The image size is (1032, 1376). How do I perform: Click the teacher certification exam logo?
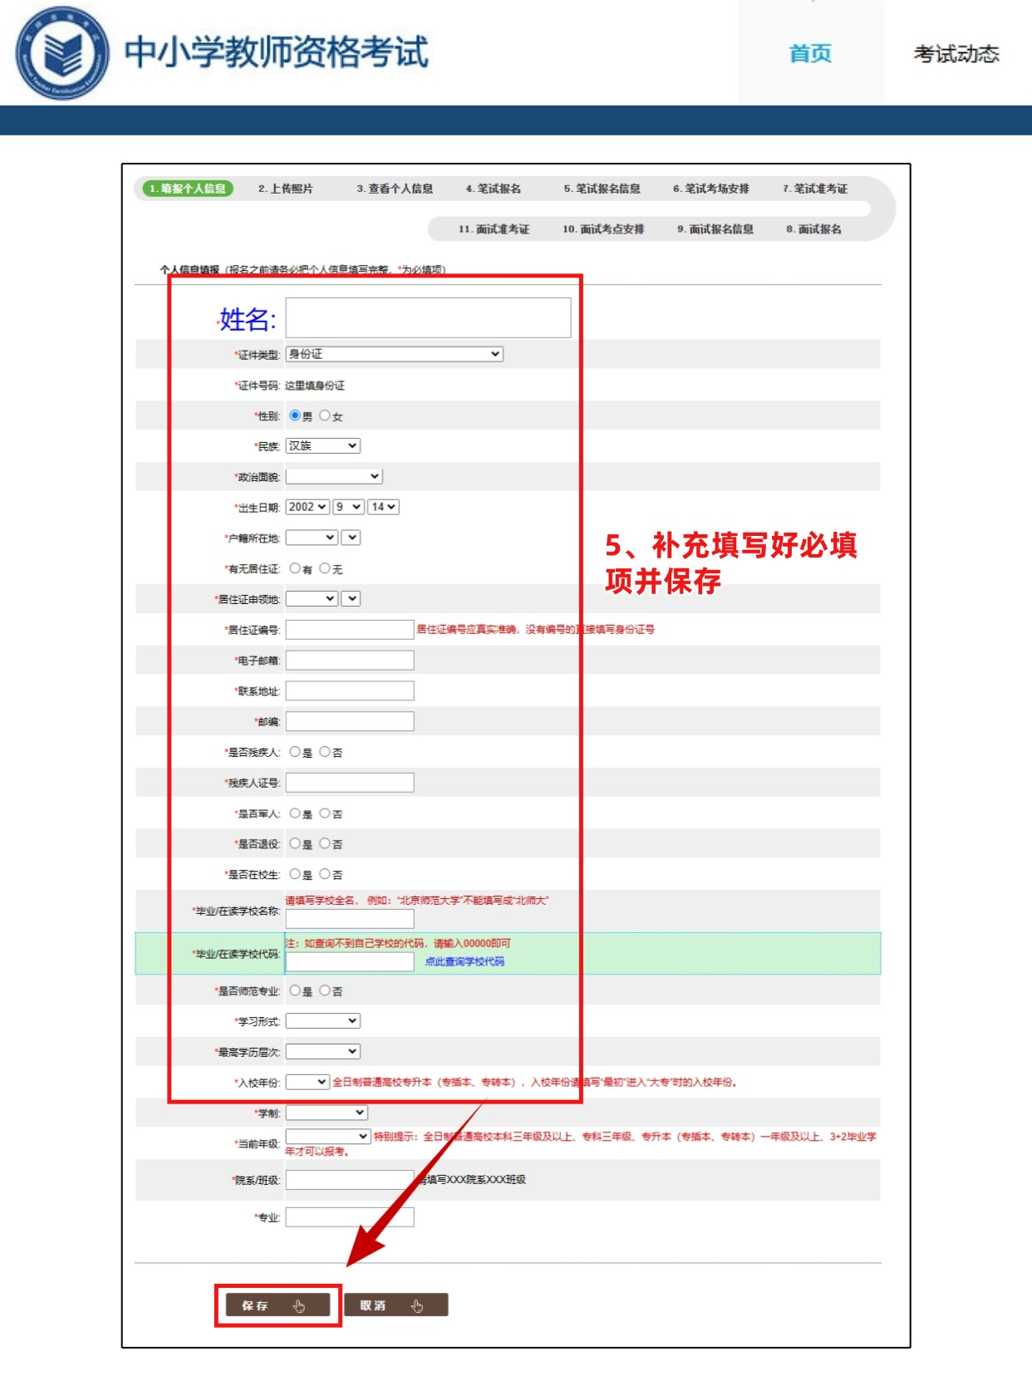tap(62, 53)
